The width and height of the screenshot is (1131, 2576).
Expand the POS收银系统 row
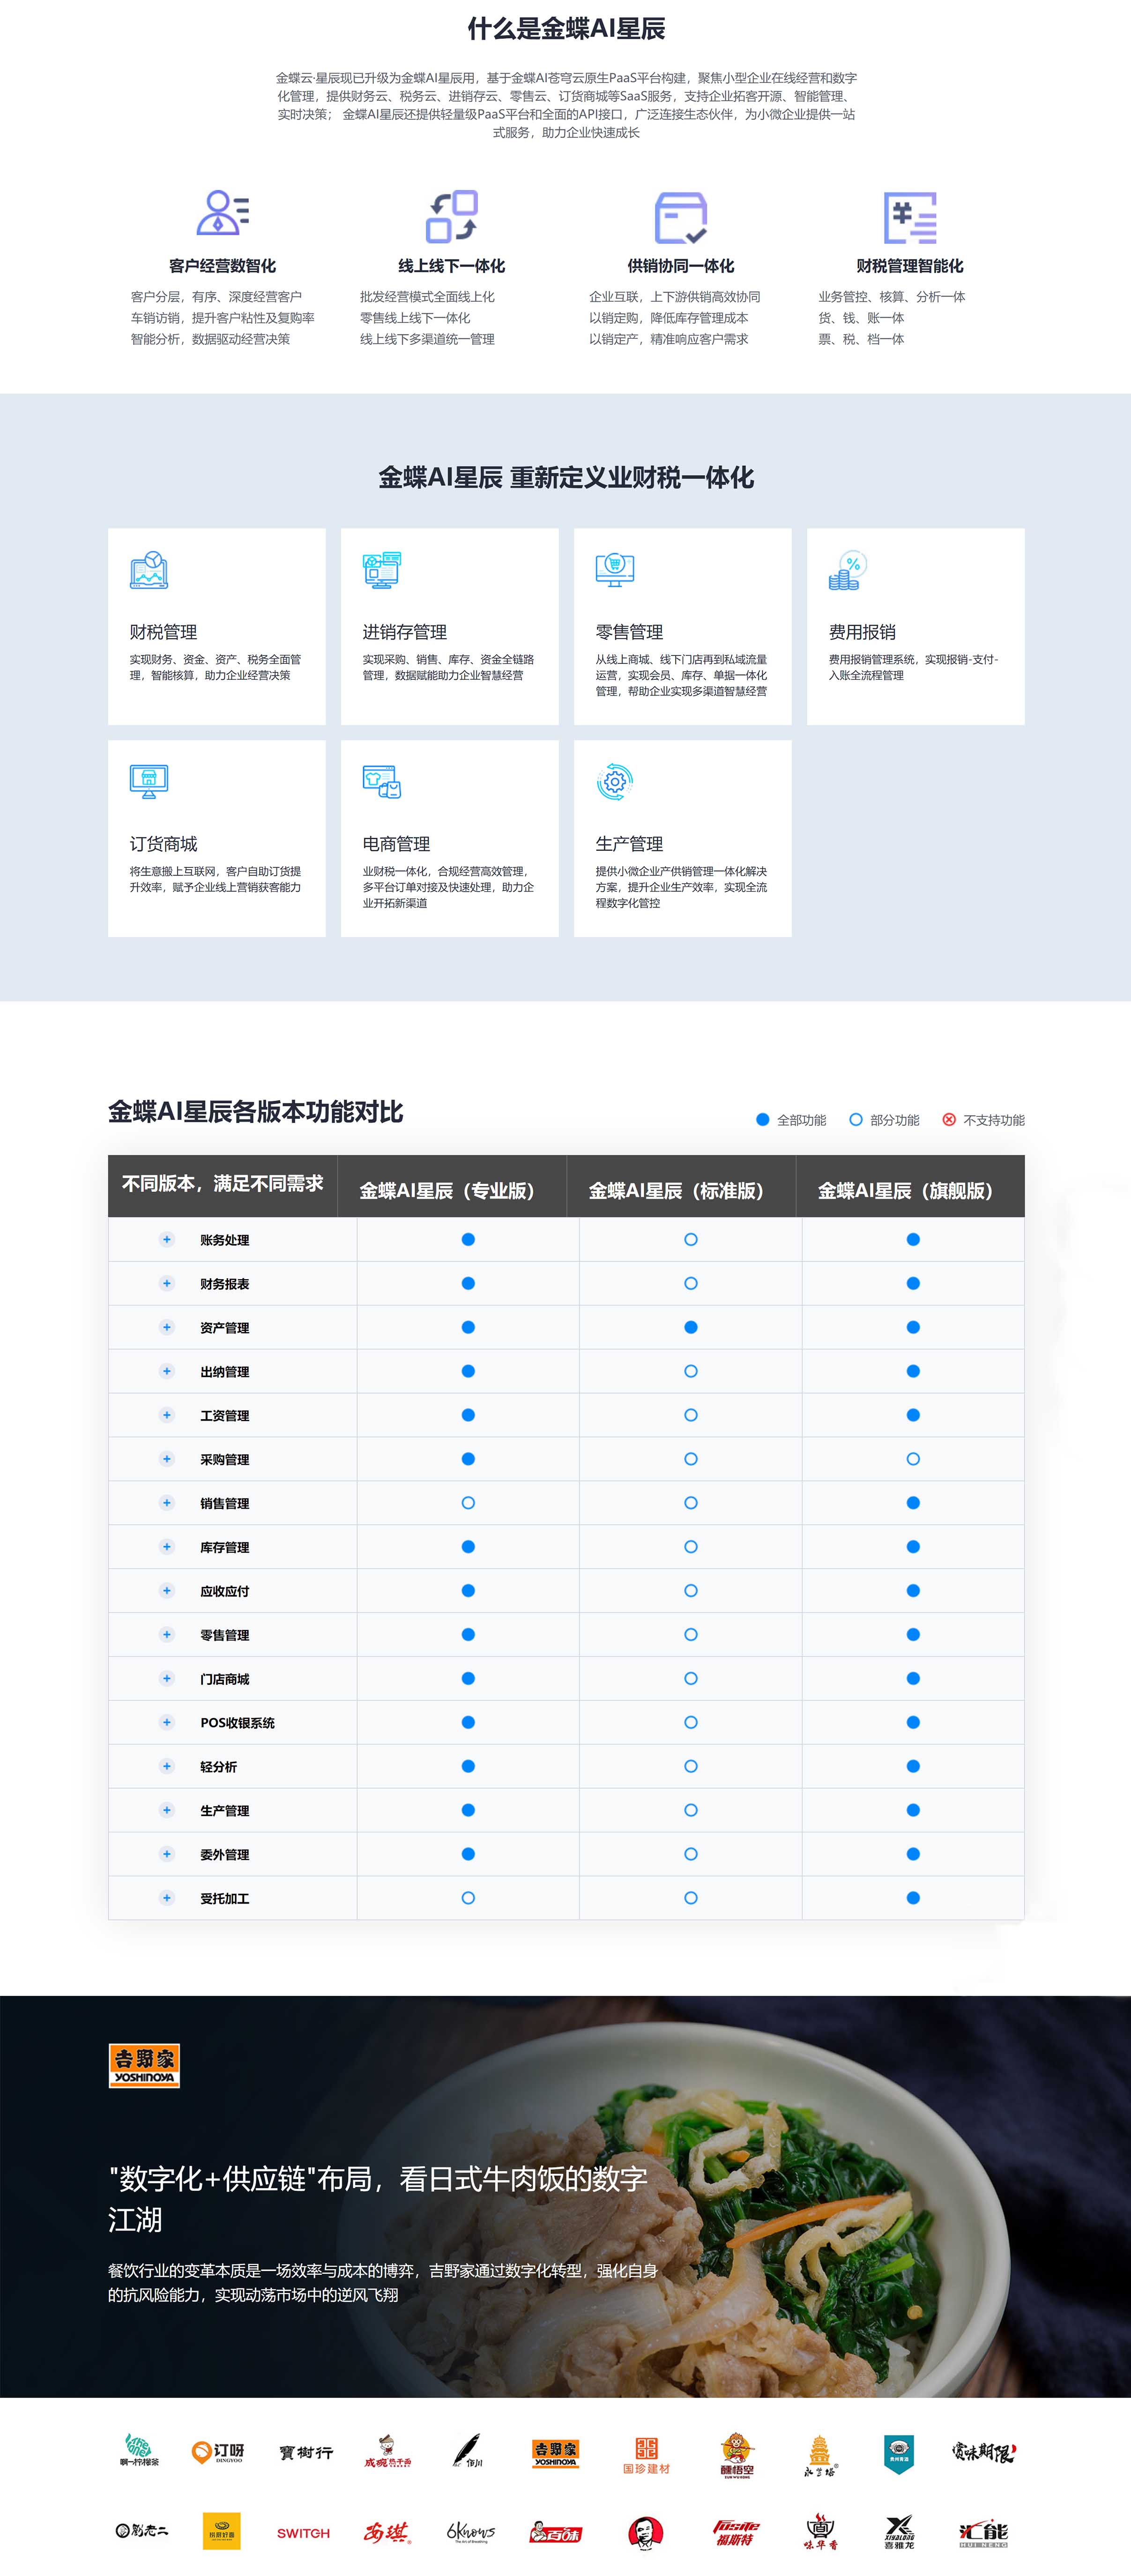tap(167, 1722)
